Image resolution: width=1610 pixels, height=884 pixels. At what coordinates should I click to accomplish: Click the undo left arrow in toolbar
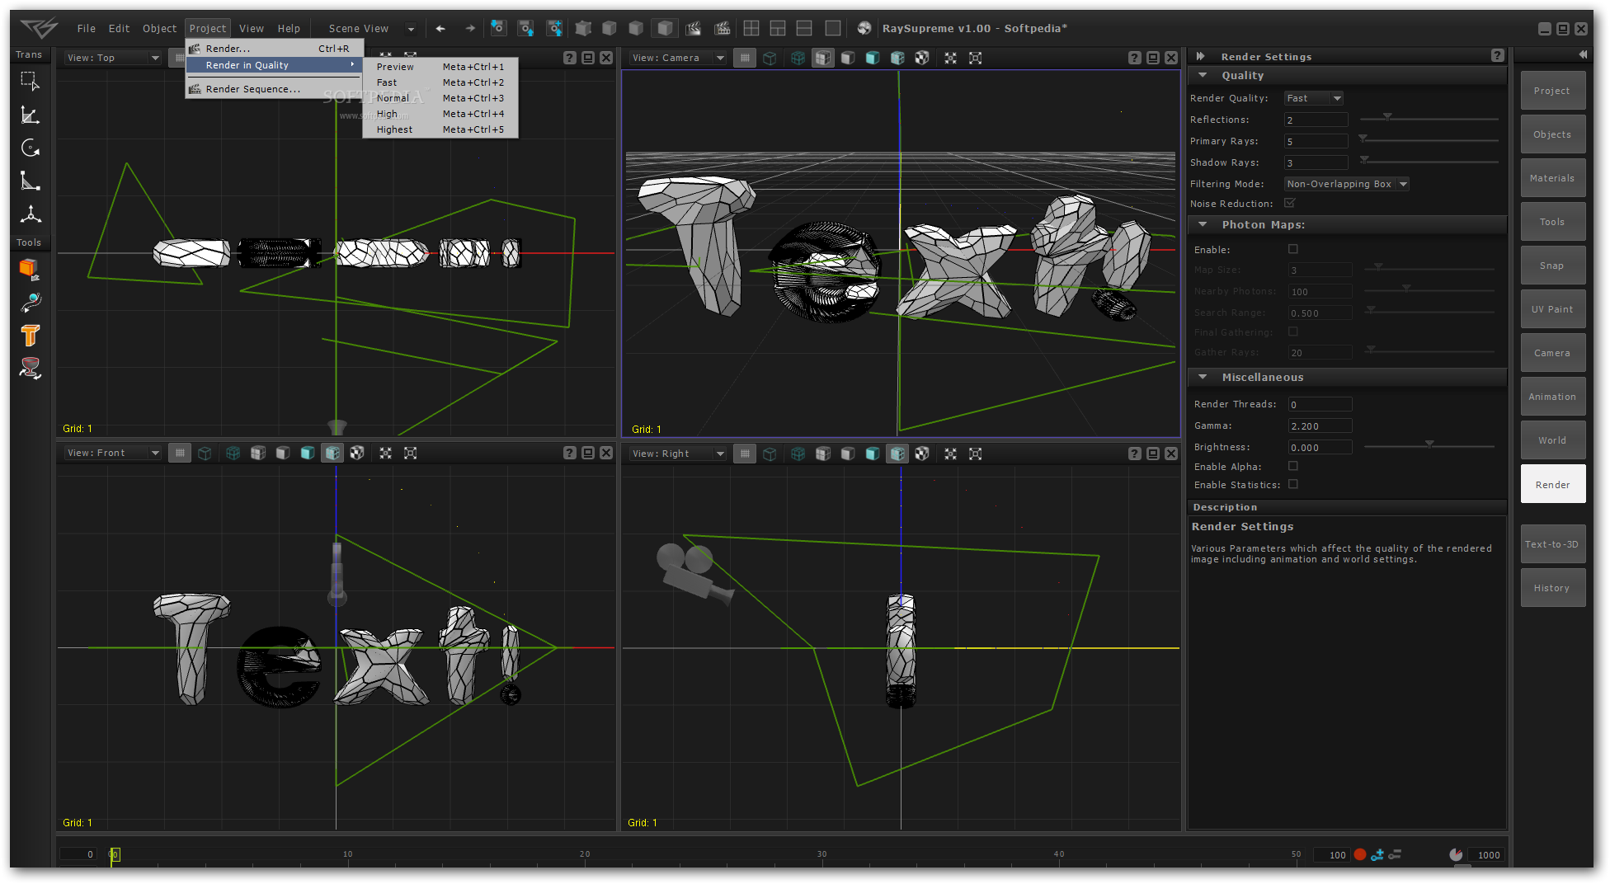pyautogui.click(x=440, y=29)
